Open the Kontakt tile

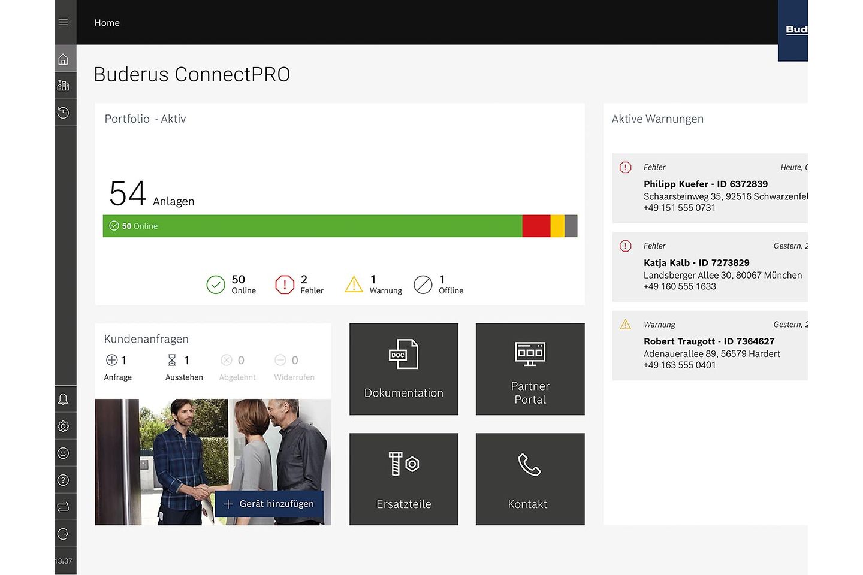tap(530, 479)
